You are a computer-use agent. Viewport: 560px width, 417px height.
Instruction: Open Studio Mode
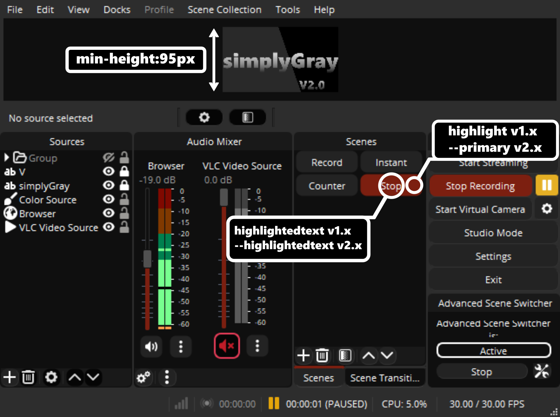493,233
